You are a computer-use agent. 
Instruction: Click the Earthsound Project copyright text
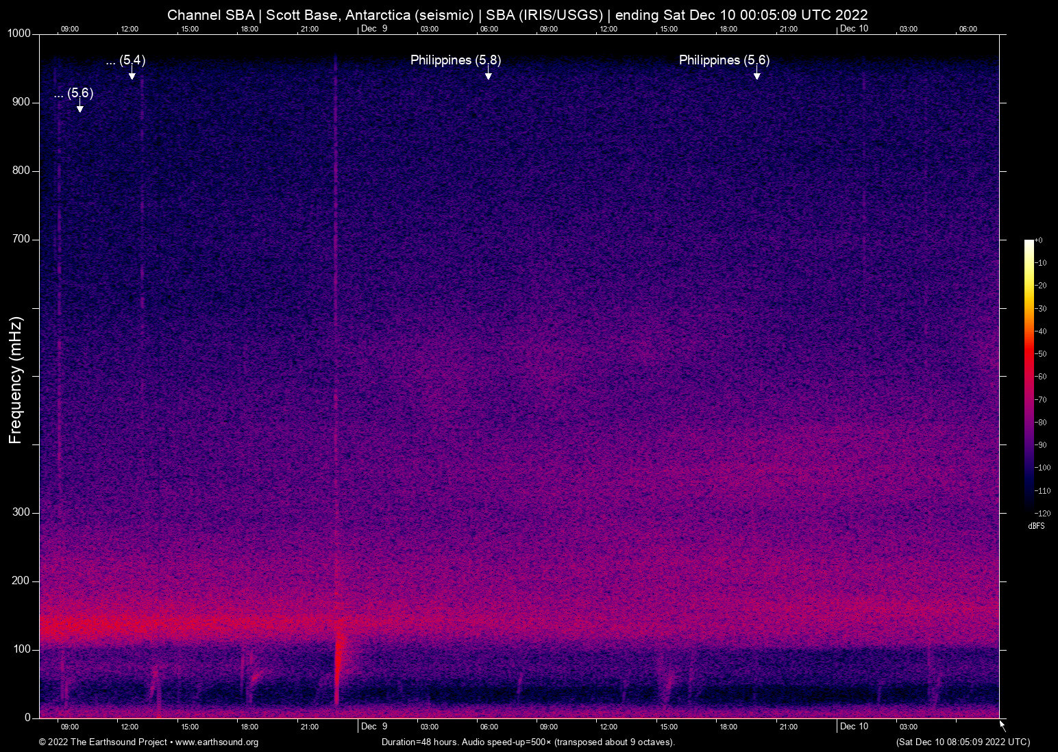click(103, 742)
